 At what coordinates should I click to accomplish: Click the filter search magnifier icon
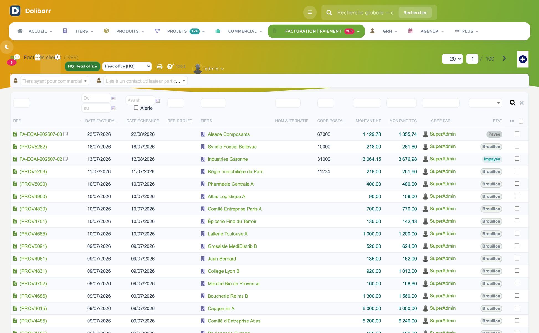click(x=512, y=103)
